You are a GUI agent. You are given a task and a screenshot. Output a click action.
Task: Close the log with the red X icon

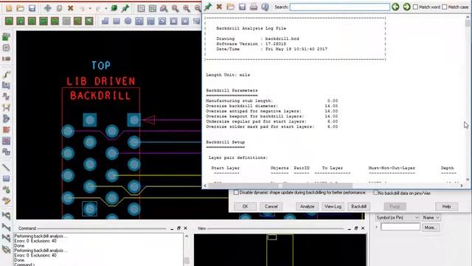pyautogui.click(x=219, y=7)
